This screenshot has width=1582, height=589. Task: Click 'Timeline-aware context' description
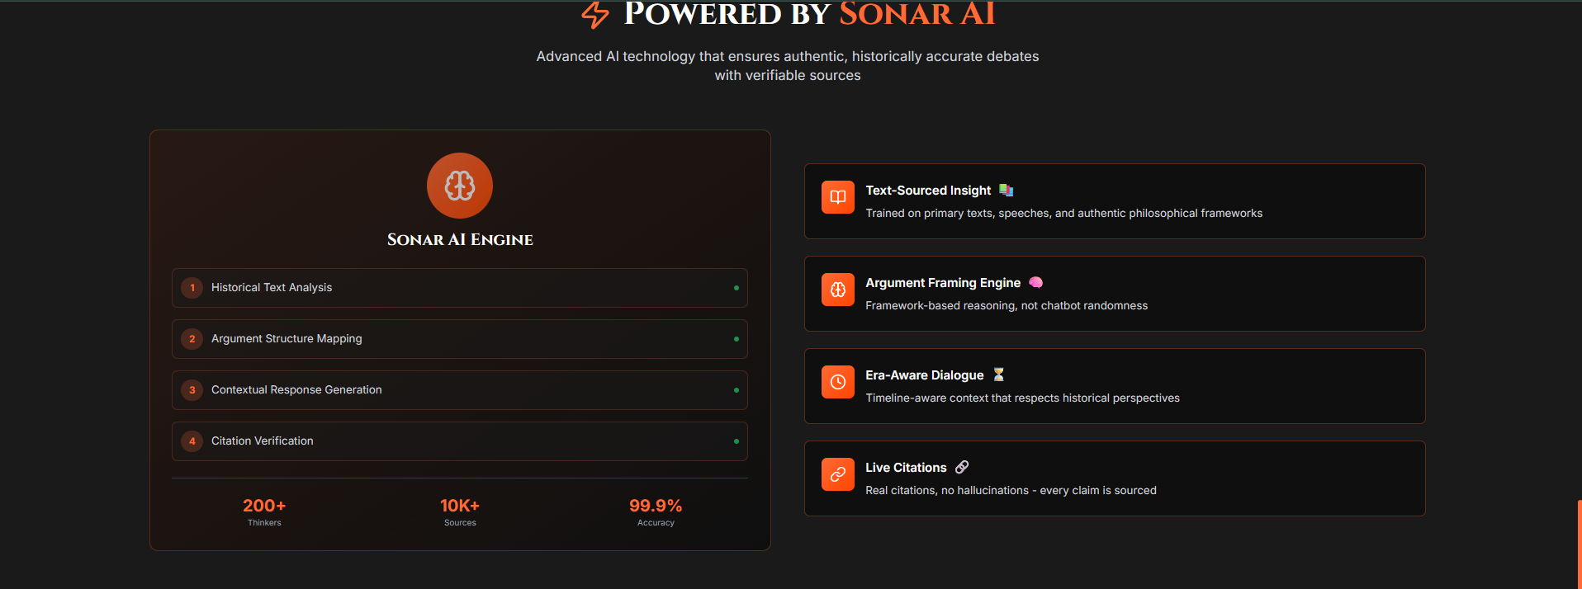point(1022,398)
